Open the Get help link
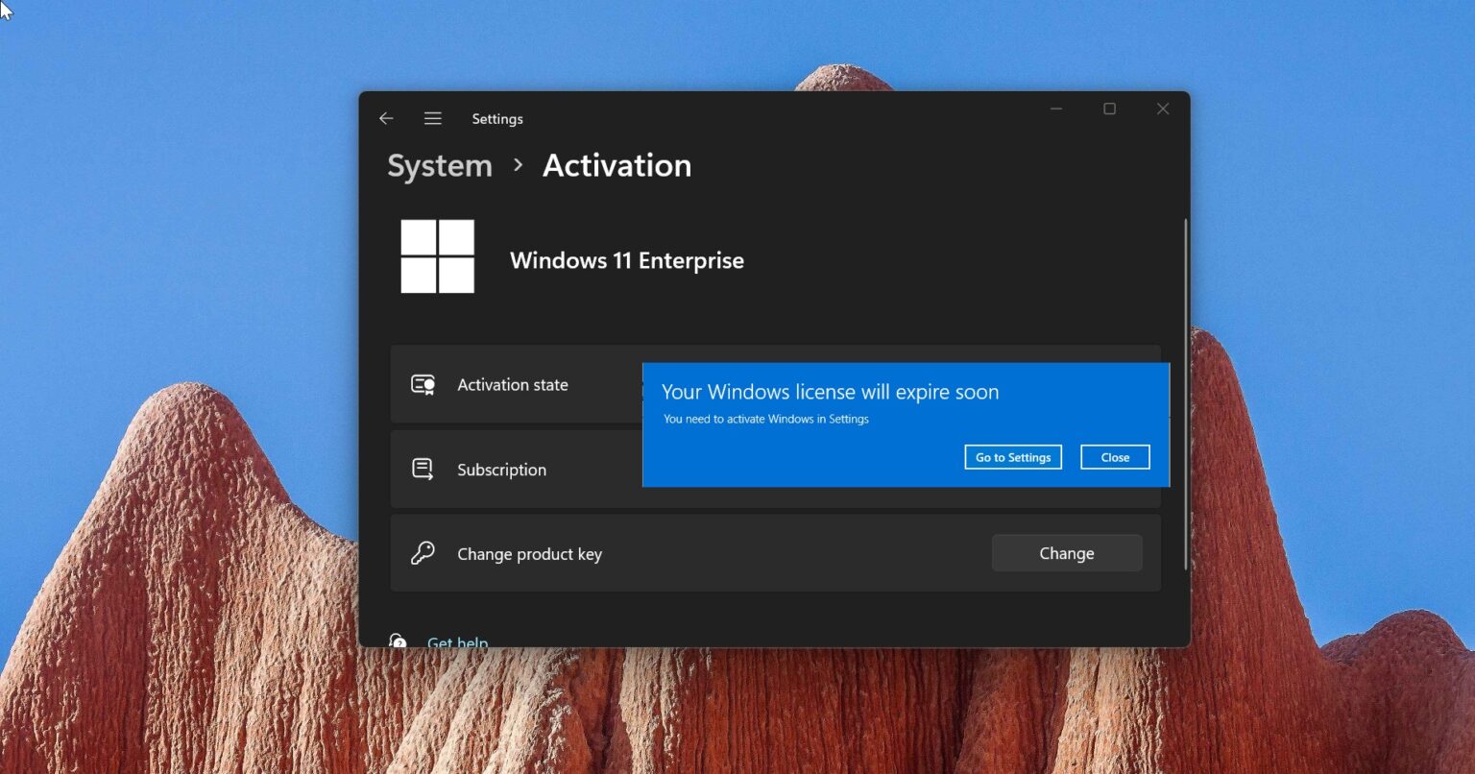This screenshot has height=774, width=1475. [458, 641]
